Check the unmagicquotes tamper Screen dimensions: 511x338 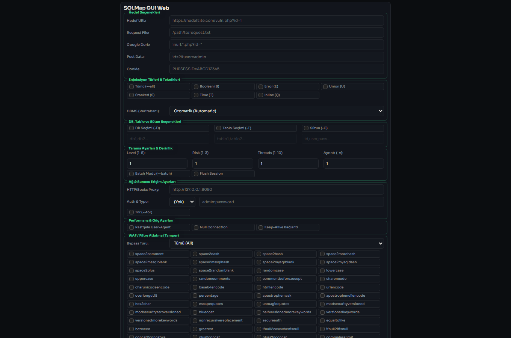259,304
